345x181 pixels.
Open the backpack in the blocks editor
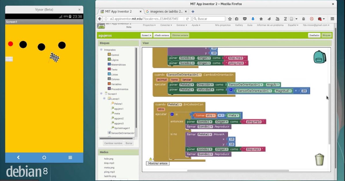tap(319, 57)
